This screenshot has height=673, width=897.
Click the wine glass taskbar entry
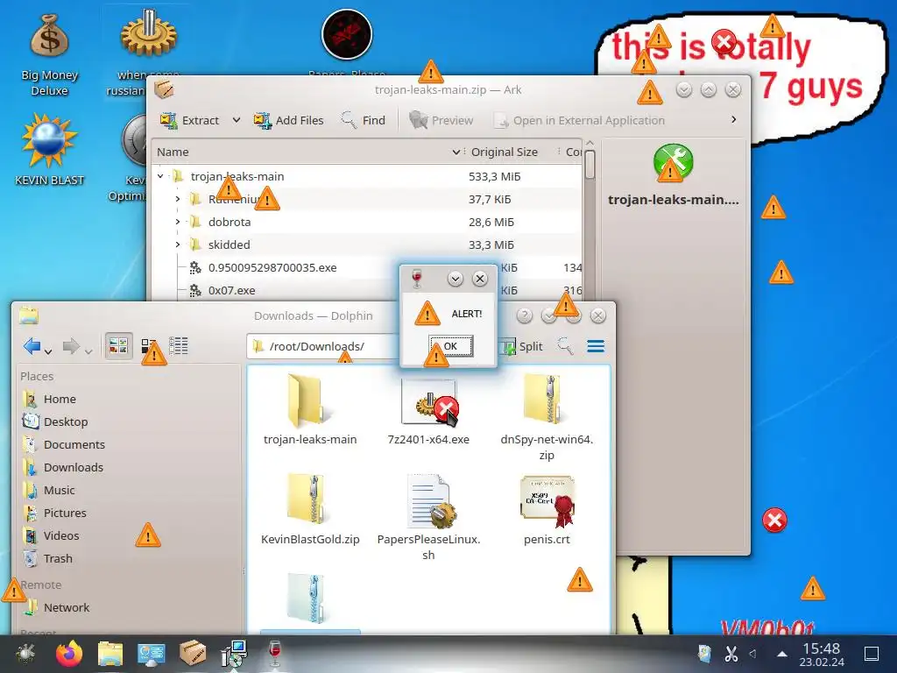point(274,653)
